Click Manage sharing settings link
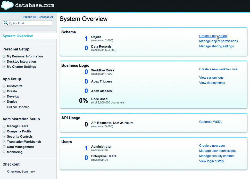The image size is (250, 179). point(216,46)
